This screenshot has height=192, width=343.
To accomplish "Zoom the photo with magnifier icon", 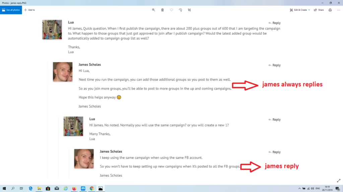I will [153, 10].
